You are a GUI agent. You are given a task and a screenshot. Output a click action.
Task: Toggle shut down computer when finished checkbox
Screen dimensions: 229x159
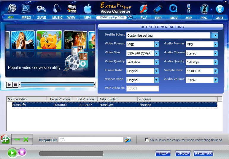147,140
